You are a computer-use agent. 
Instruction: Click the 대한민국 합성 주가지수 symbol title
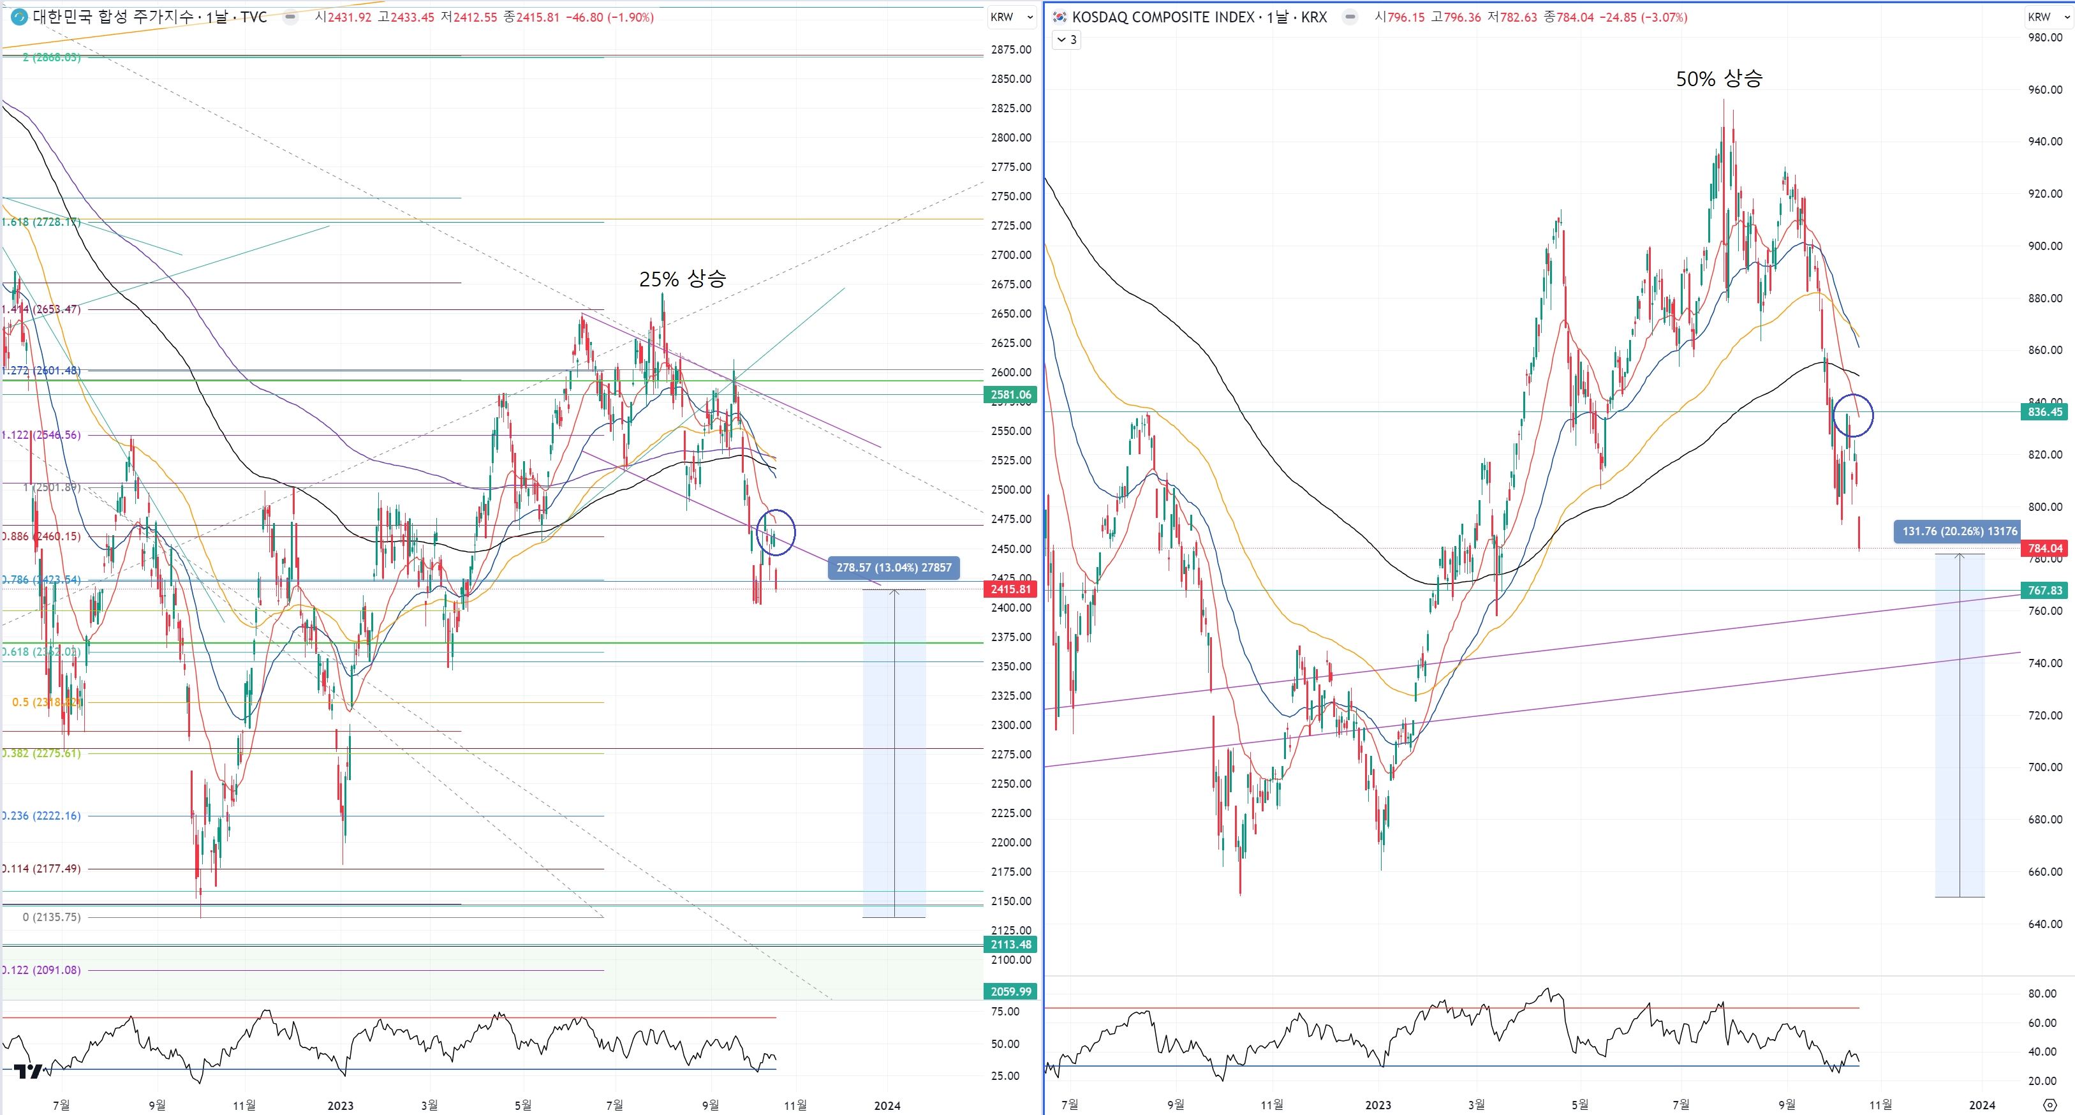pos(113,17)
